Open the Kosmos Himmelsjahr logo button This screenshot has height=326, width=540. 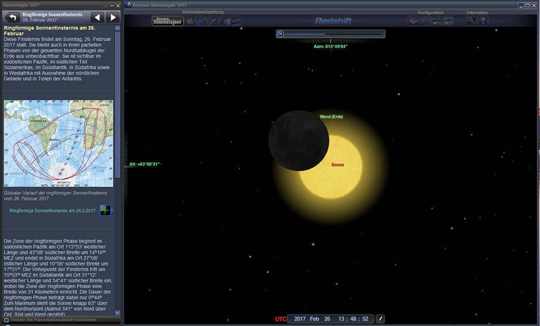point(167,21)
